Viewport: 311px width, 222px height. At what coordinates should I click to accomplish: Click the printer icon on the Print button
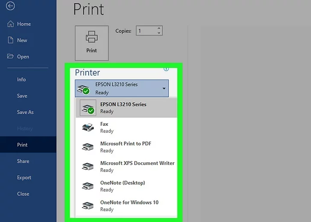pyautogui.click(x=92, y=37)
